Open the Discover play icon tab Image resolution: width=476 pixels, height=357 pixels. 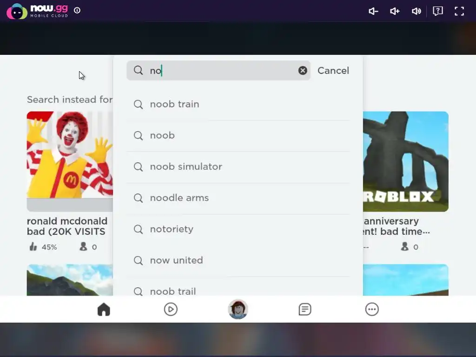click(x=171, y=309)
